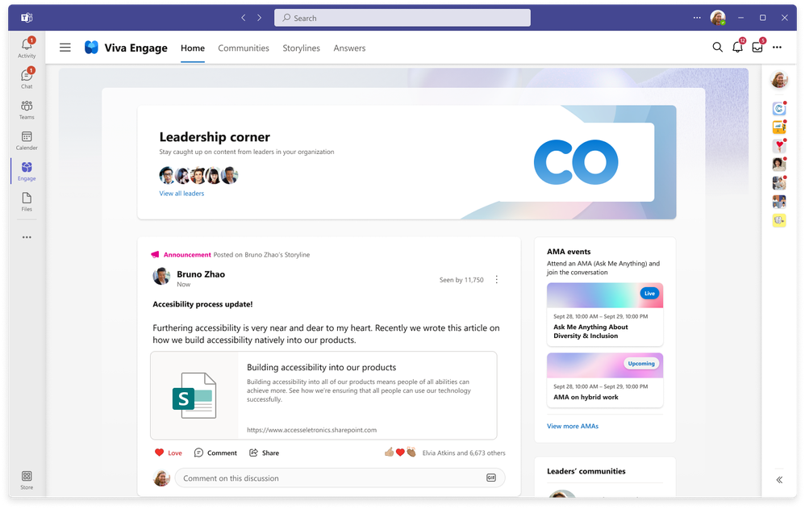Collapse right rail with double chevron
The height and width of the screenshot is (509, 805).
click(779, 480)
